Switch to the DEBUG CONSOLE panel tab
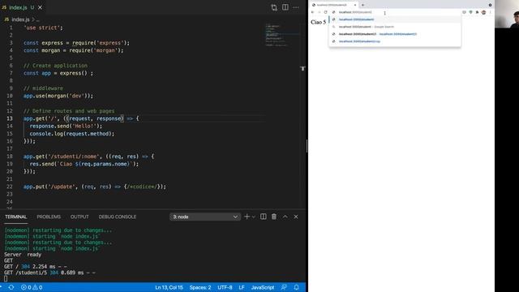 point(117,217)
